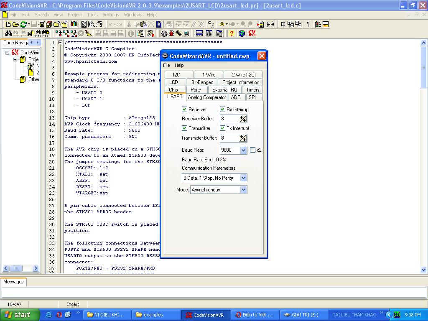Click the broom clean-up icon
This screenshot has height=321, width=428.
tap(89, 33)
